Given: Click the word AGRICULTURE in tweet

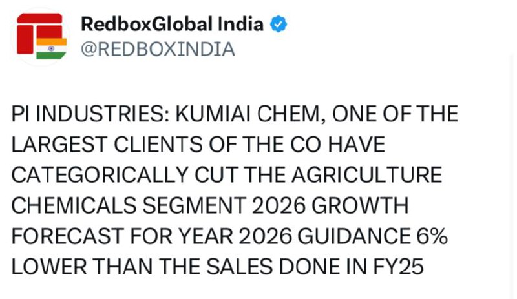Looking at the screenshot, I should 366,175.
